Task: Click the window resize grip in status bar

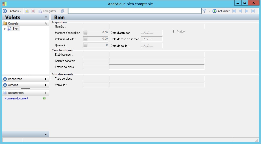Action: pyautogui.click(x=257, y=140)
